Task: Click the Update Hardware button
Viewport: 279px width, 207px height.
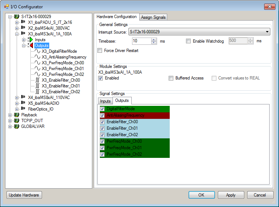Action: (x=24, y=195)
